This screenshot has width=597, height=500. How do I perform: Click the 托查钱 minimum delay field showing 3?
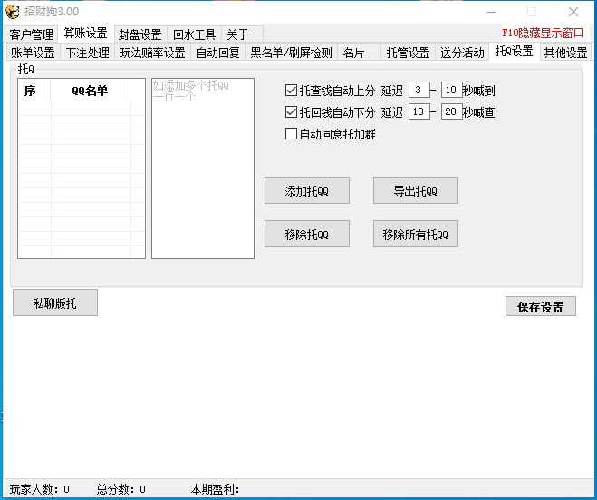[x=419, y=90]
